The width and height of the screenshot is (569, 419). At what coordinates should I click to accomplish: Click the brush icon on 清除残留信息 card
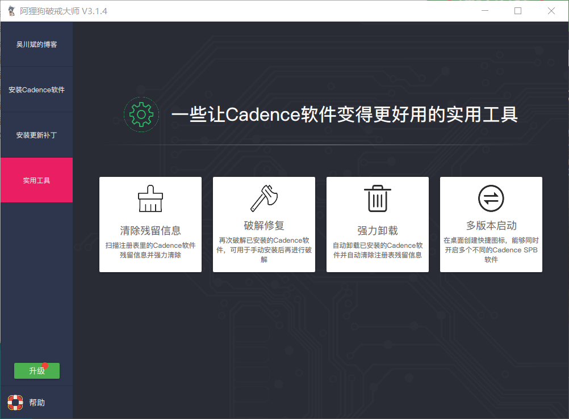[150, 198]
